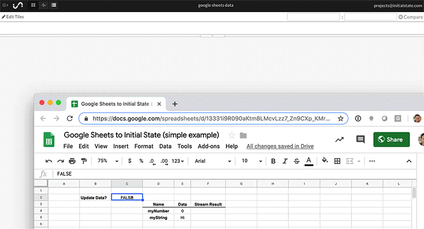Open the Insert menu
The width and height of the screenshot is (424, 229).
[121, 146]
